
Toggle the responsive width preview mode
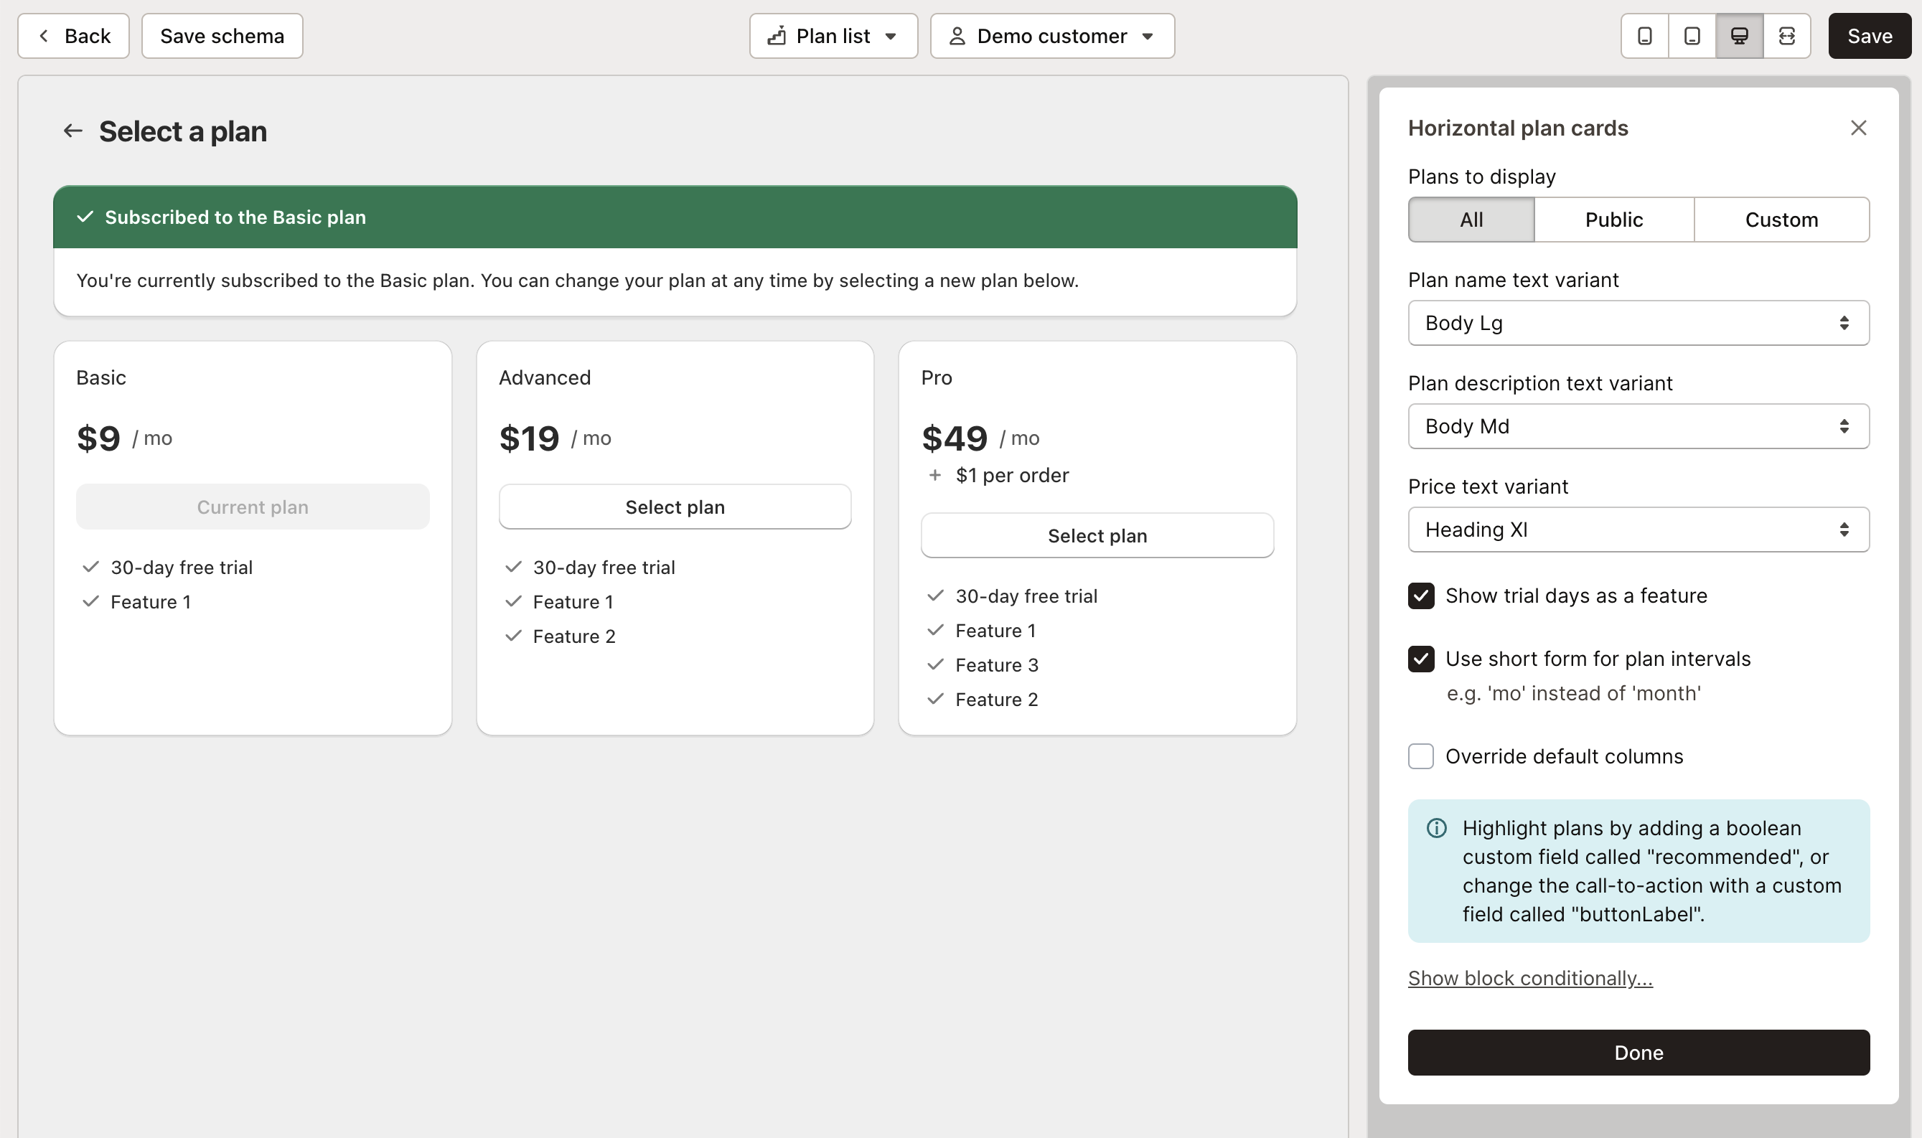click(x=1788, y=35)
